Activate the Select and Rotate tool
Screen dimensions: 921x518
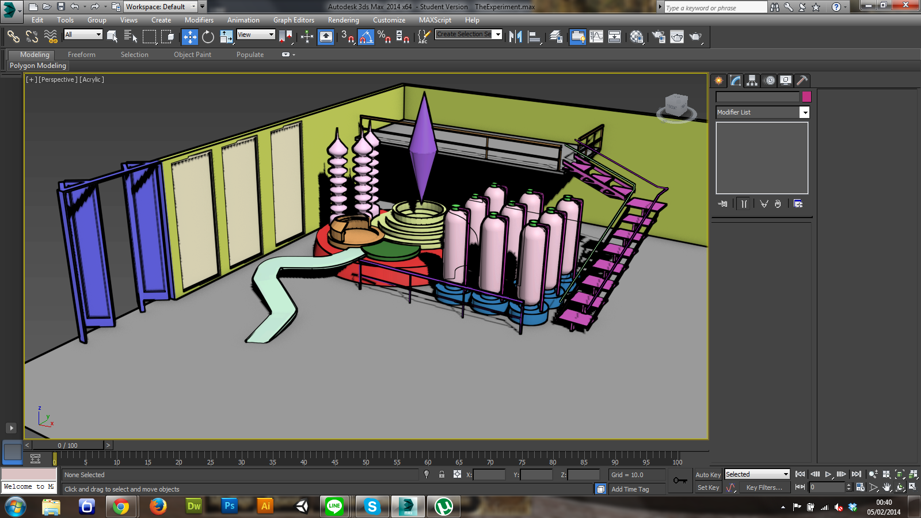click(x=208, y=37)
